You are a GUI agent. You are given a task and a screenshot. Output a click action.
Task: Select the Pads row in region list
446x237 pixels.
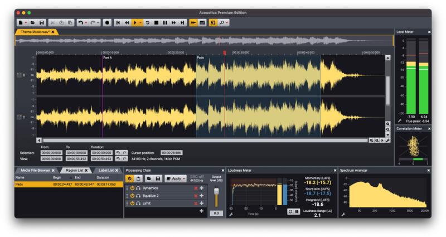(x=69, y=185)
